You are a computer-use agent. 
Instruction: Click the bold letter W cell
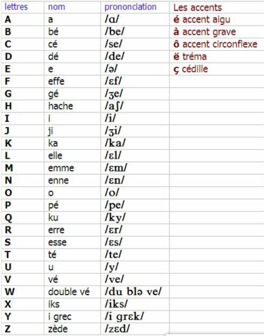coord(9,292)
